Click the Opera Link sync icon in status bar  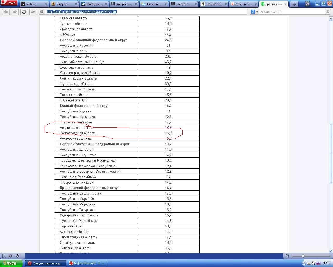(11, 256)
